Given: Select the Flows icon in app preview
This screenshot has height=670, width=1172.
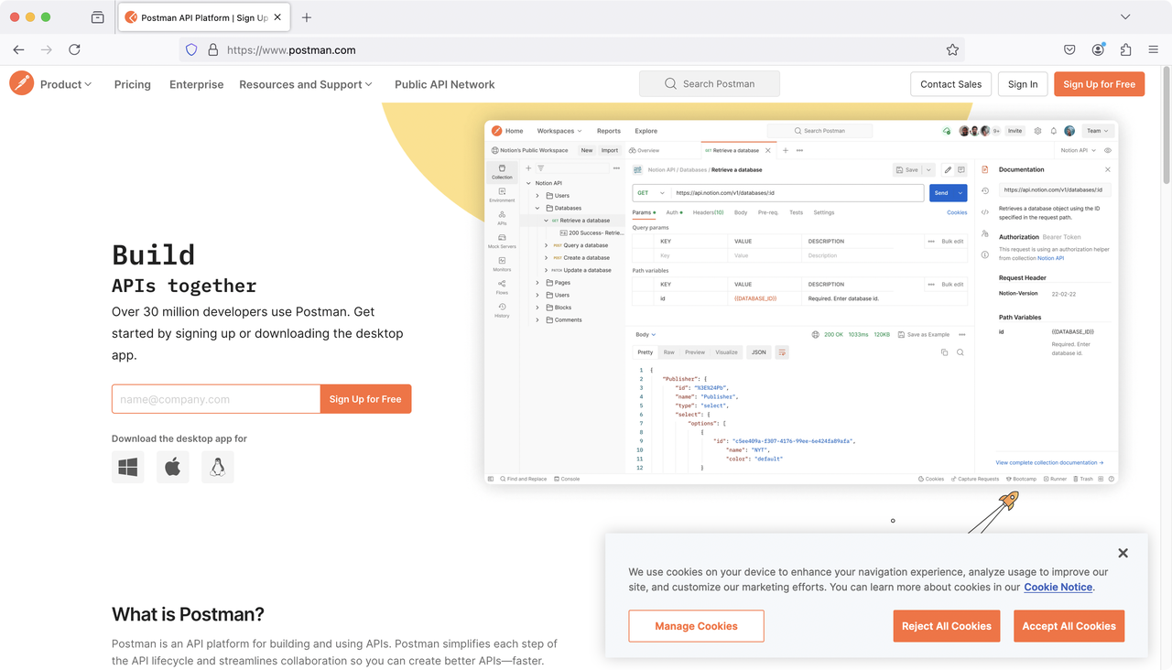Looking at the screenshot, I should tap(502, 286).
